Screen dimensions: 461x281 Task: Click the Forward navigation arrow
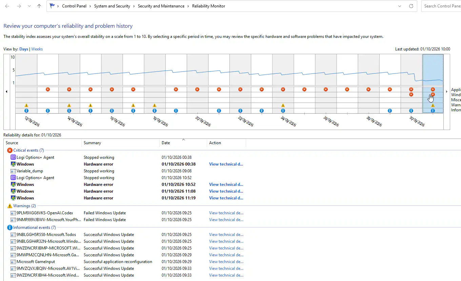tap(19, 6)
